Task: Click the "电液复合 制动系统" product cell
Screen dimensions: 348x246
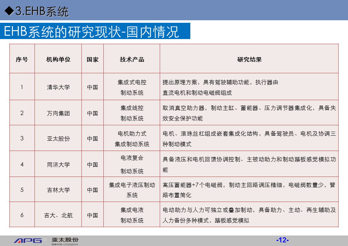Action: (132, 164)
